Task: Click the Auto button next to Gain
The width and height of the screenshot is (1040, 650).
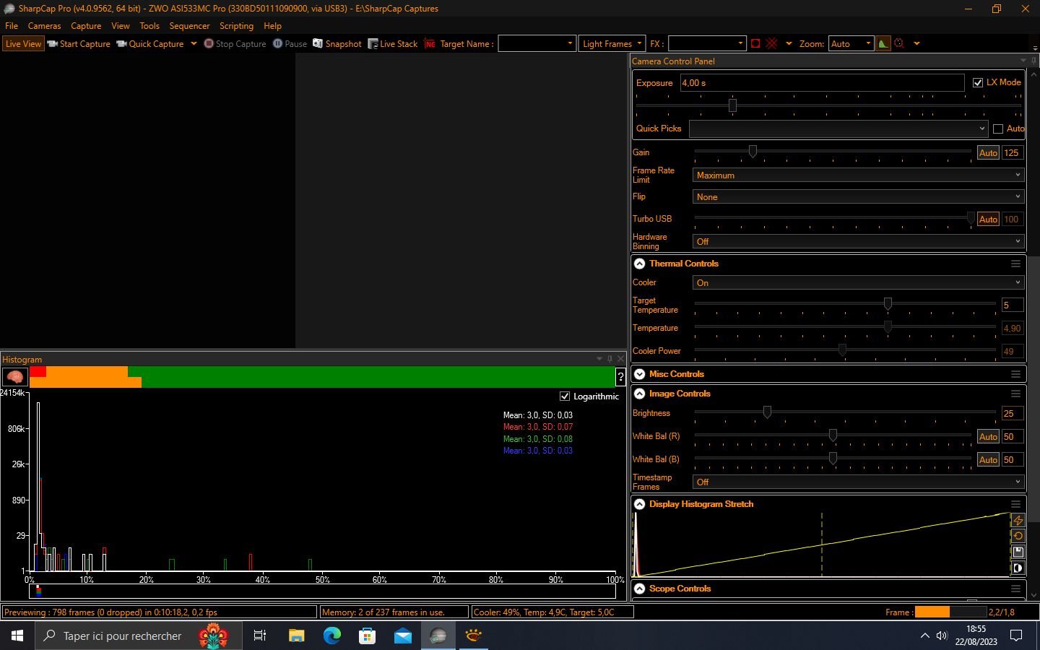Action: pyautogui.click(x=988, y=153)
